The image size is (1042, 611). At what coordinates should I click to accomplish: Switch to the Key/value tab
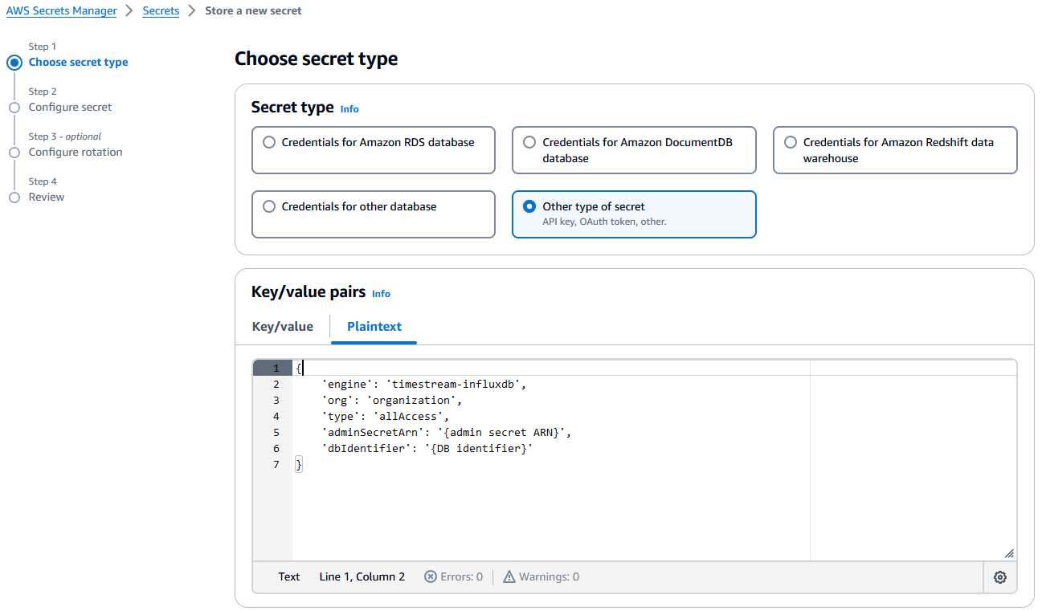point(282,326)
